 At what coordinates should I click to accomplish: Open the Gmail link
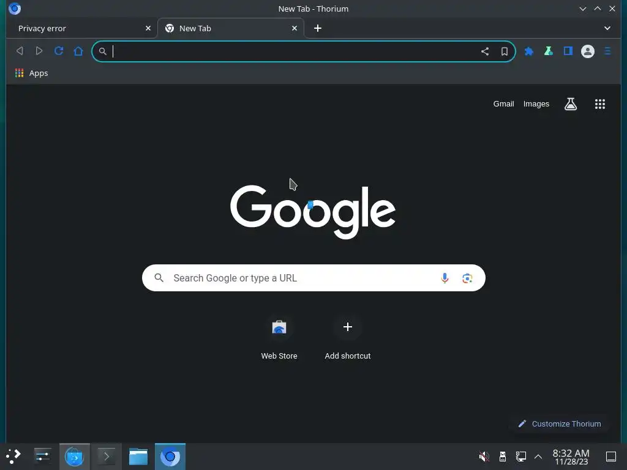pyautogui.click(x=503, y=104)
